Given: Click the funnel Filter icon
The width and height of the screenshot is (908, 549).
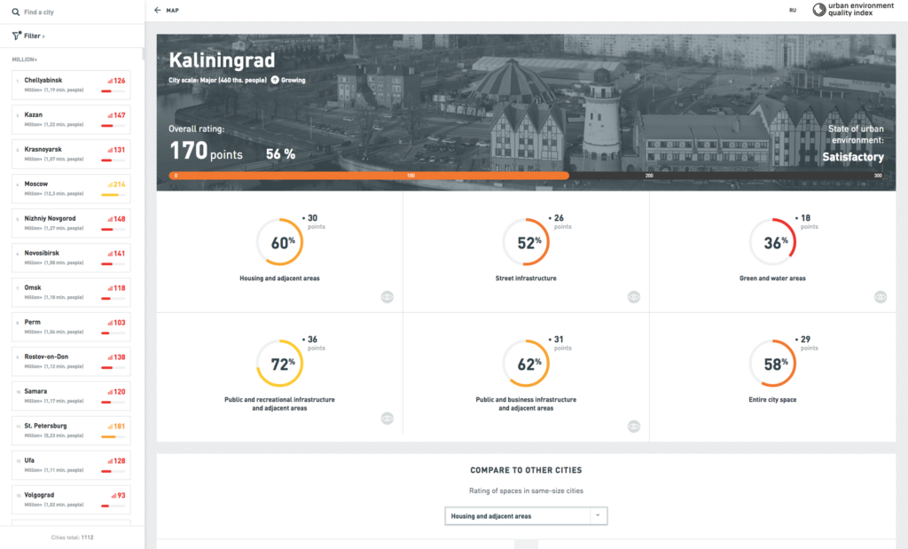Looking at the screenshot, I should [x=16, y=36].
